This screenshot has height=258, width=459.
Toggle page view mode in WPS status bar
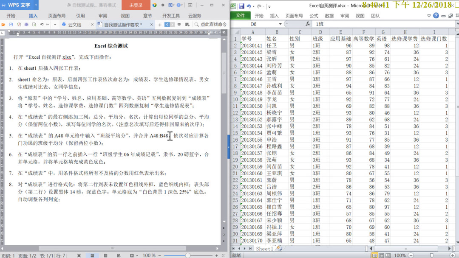coord(92,255)
